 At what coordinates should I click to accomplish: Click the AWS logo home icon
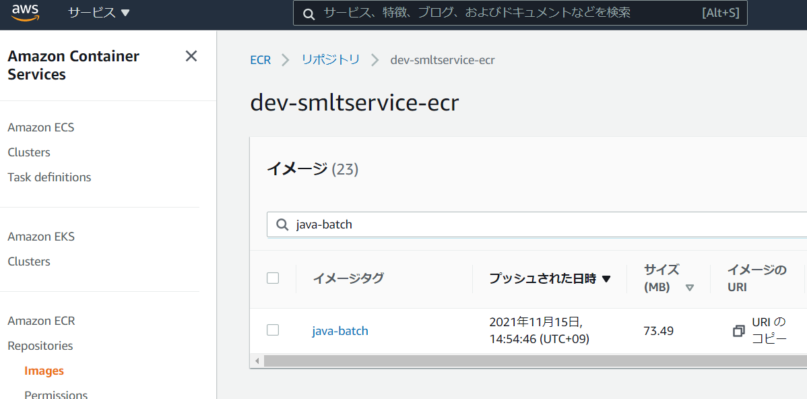click(25, 13)
